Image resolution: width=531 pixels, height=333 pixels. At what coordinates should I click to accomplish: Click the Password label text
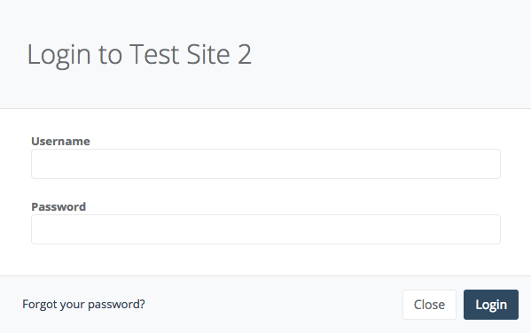(x=59, y=206)
